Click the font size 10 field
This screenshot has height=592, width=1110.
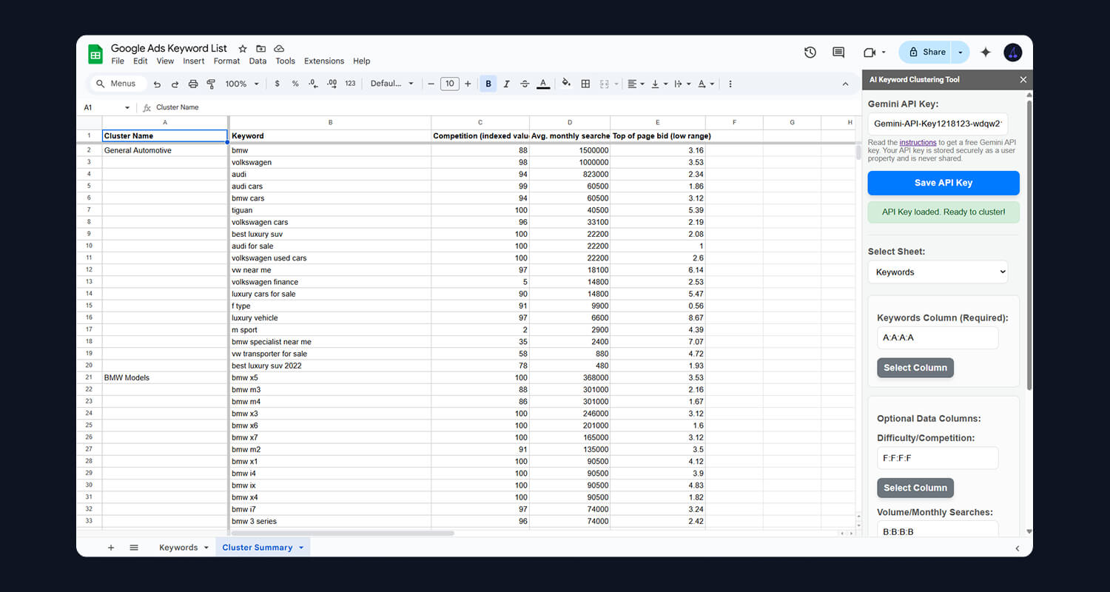450,84
